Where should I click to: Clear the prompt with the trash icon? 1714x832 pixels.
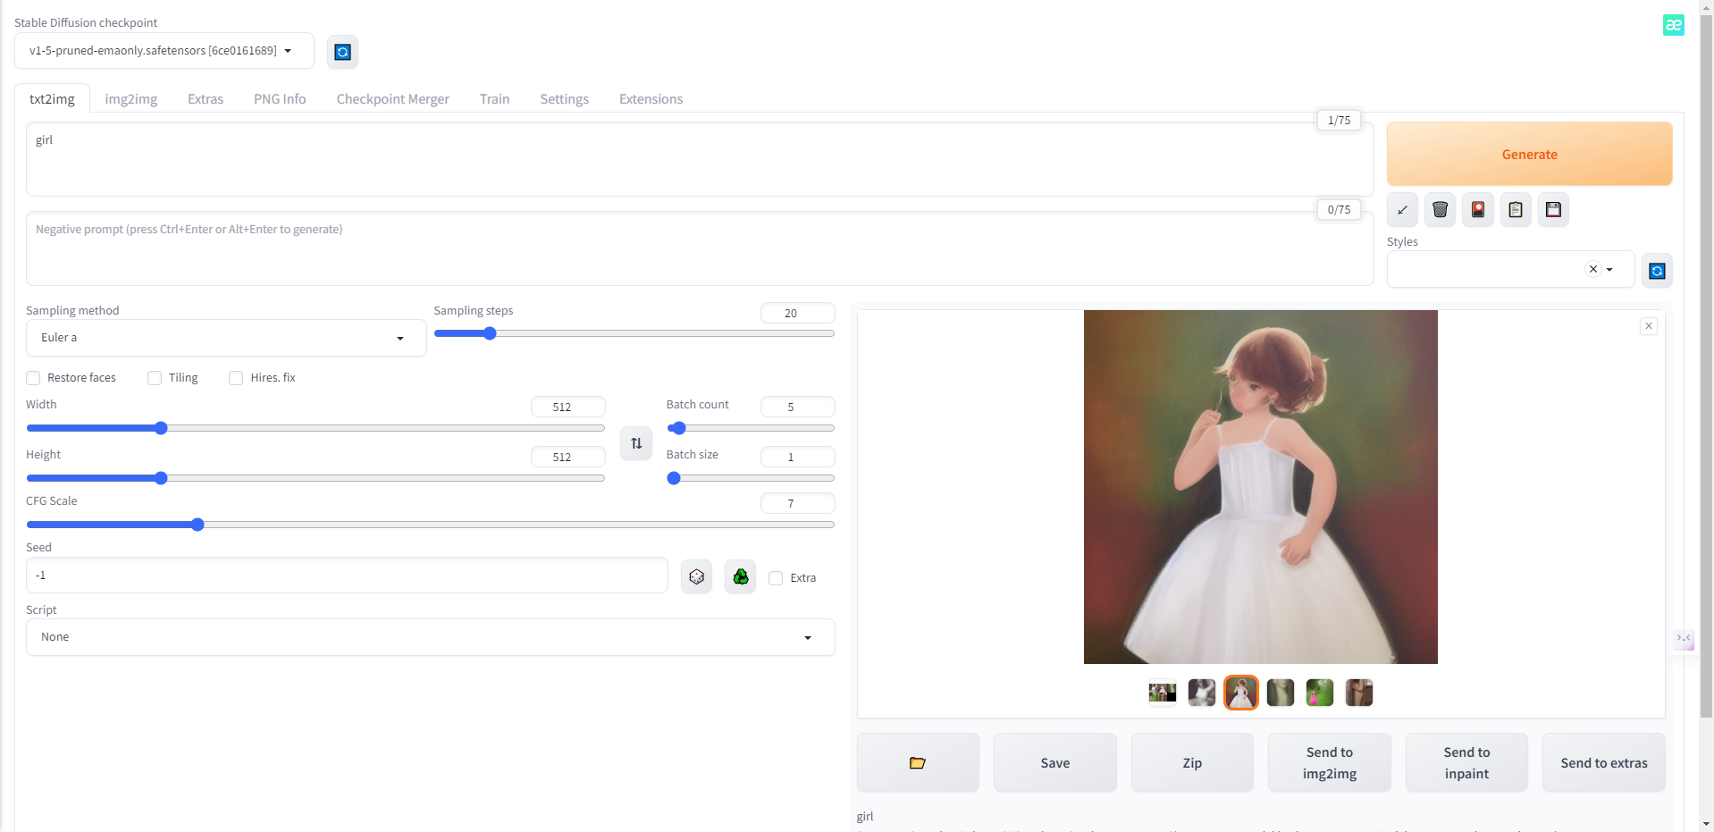click(x=1440, y=210)
